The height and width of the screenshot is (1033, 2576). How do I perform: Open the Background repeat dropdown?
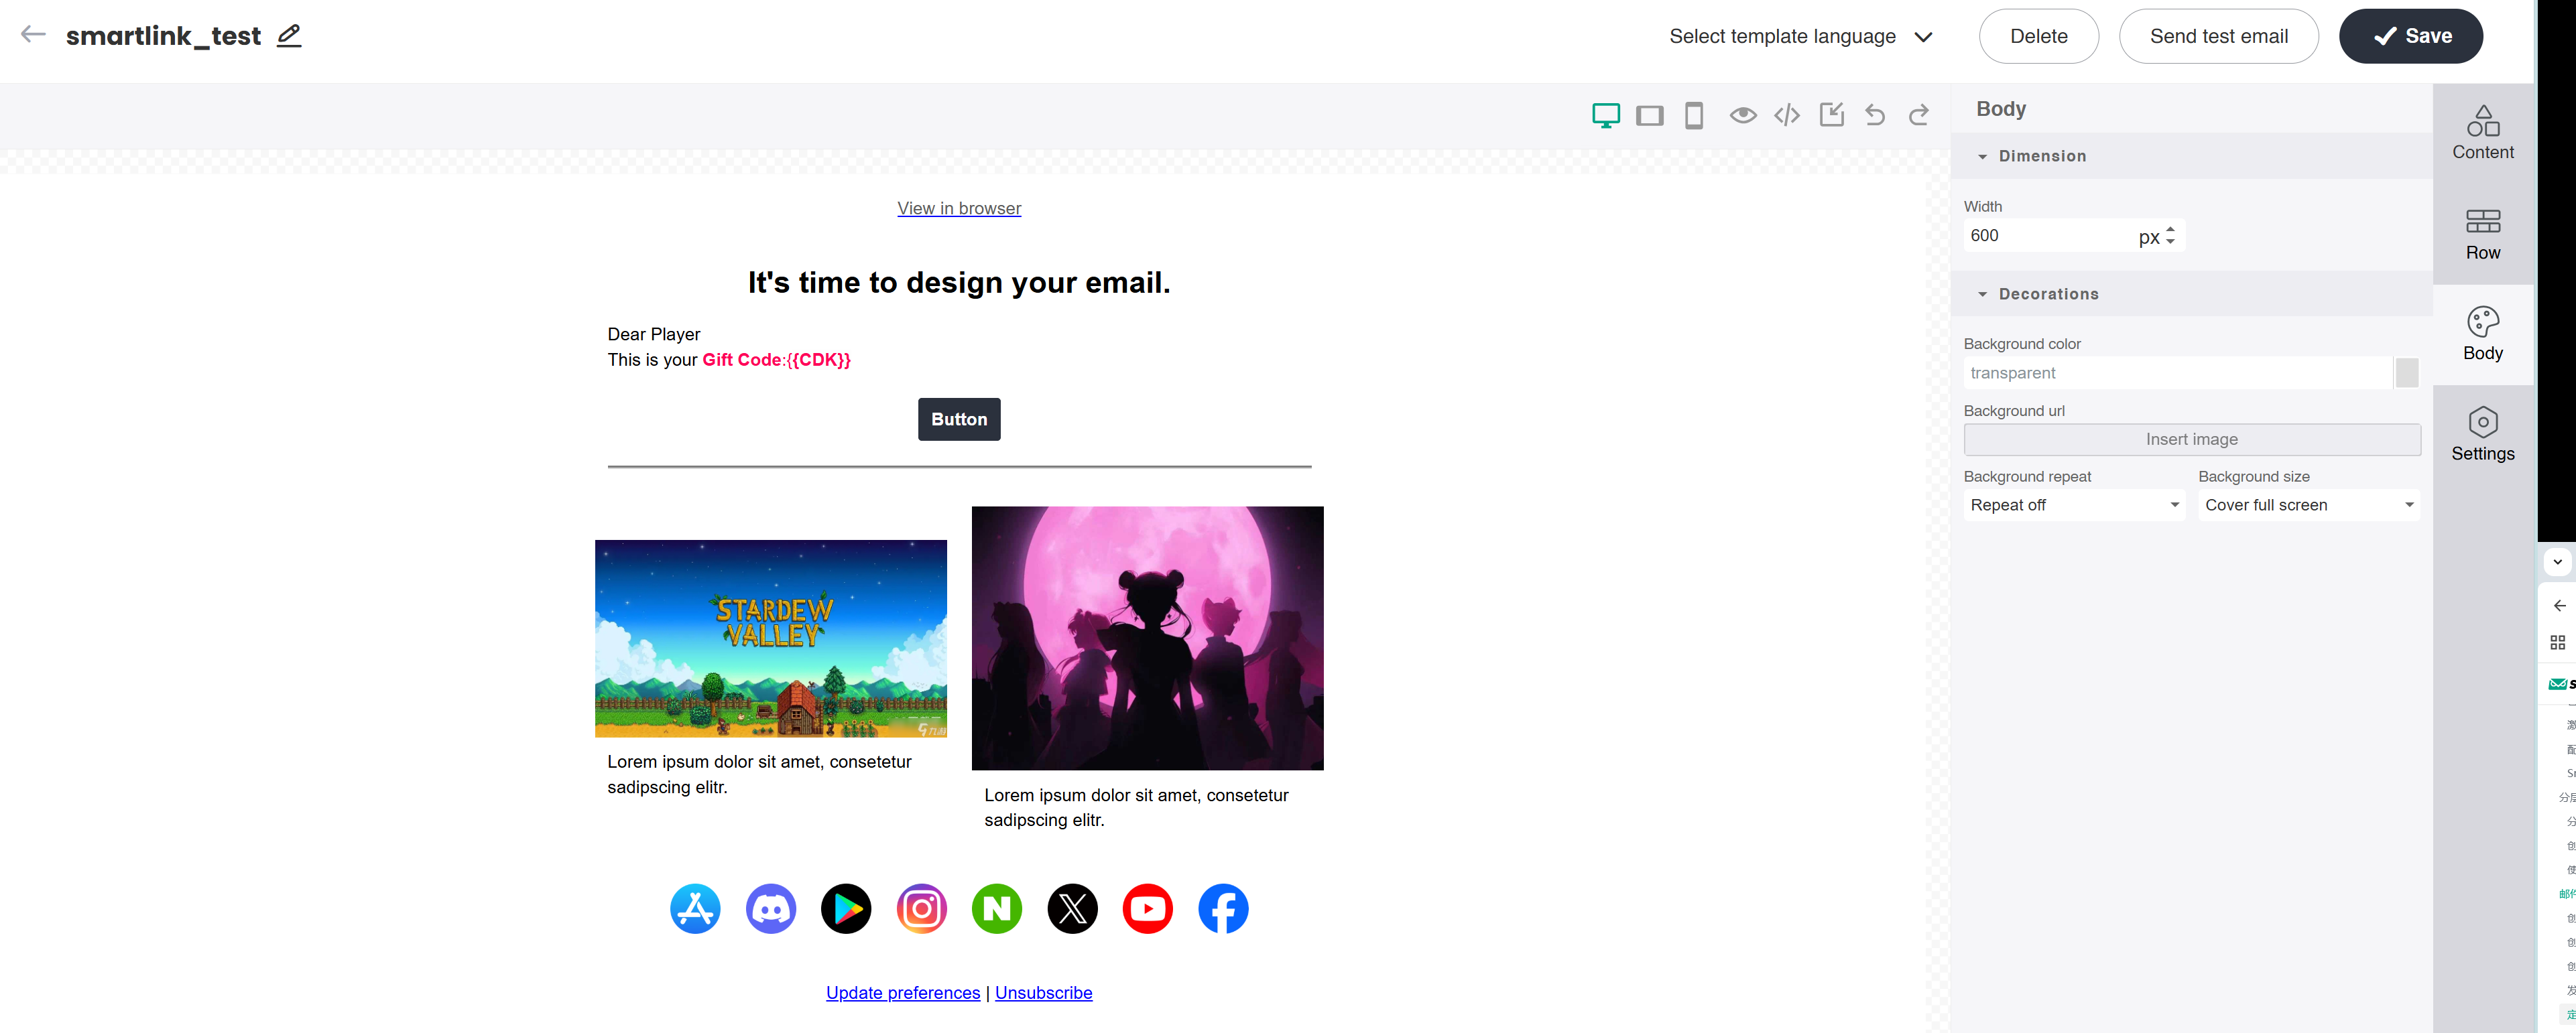2073,506
